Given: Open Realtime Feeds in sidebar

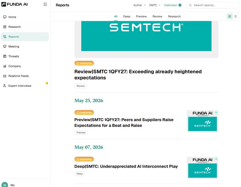Looking at the screenshot, I should pyautogui.click(x=25, y=76).
